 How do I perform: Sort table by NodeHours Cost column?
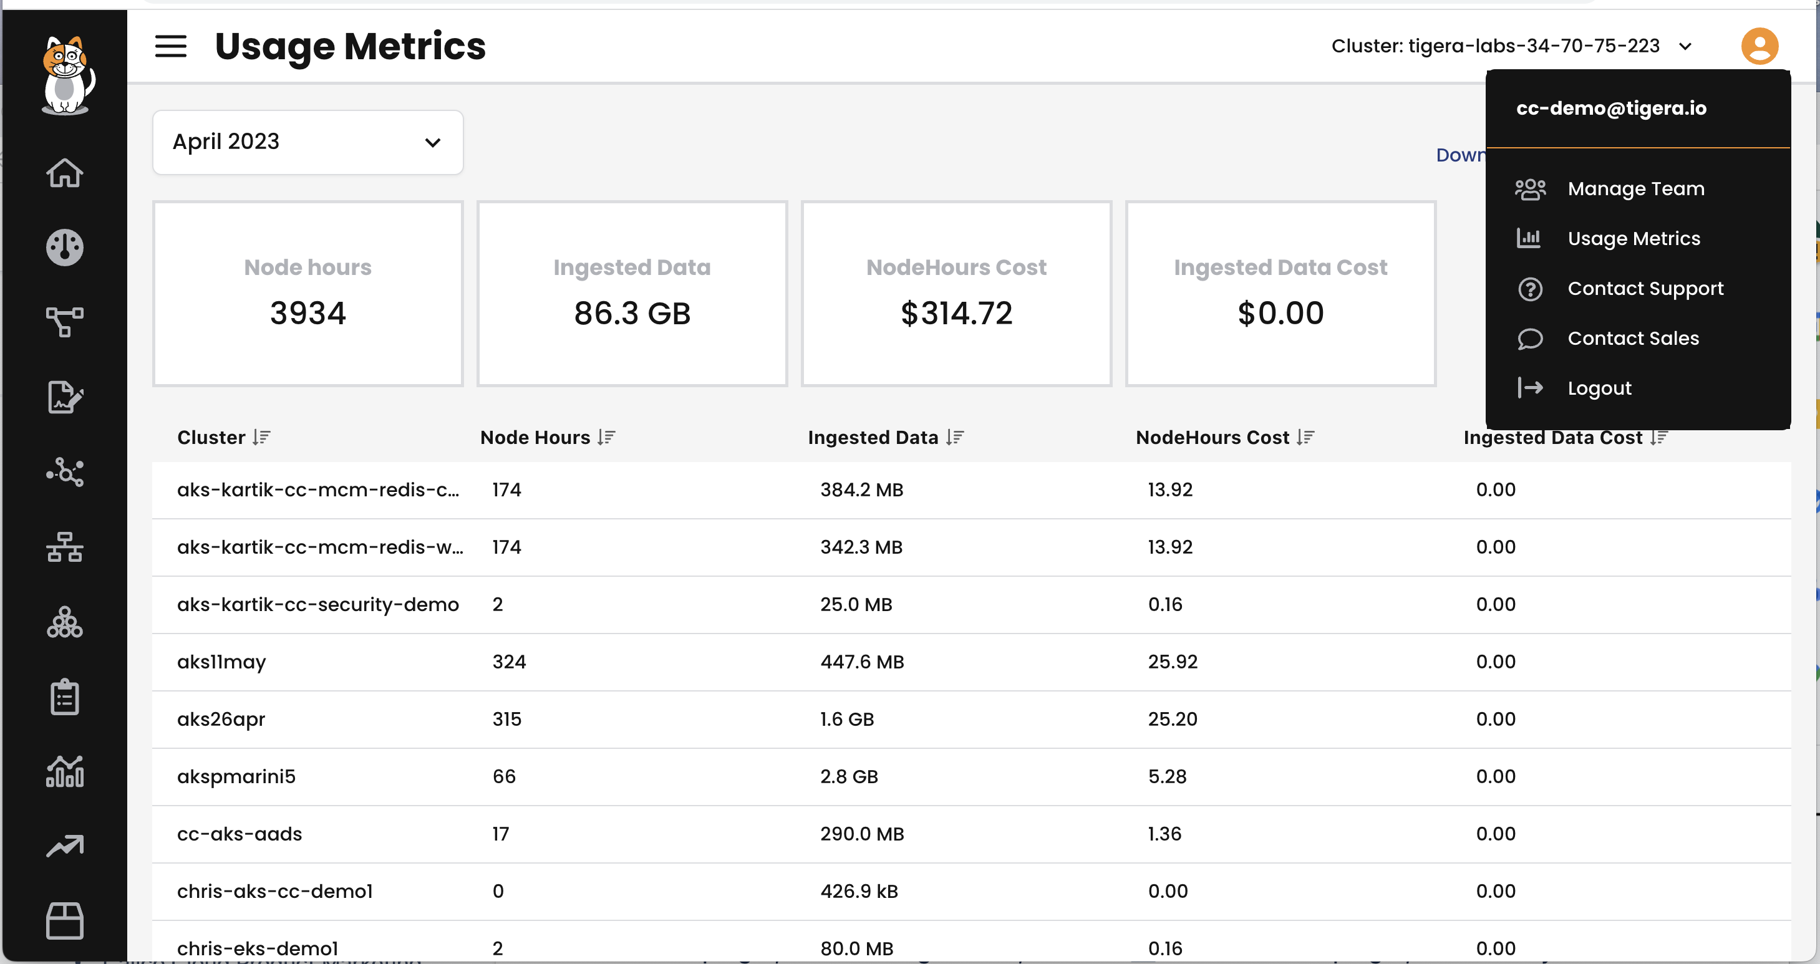[1305, 438]
